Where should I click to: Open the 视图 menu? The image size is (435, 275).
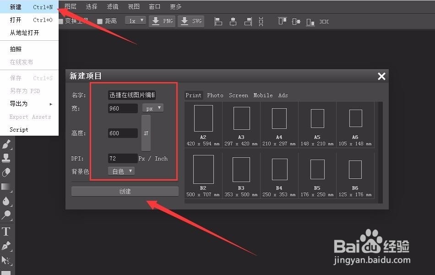pos(133,6)
